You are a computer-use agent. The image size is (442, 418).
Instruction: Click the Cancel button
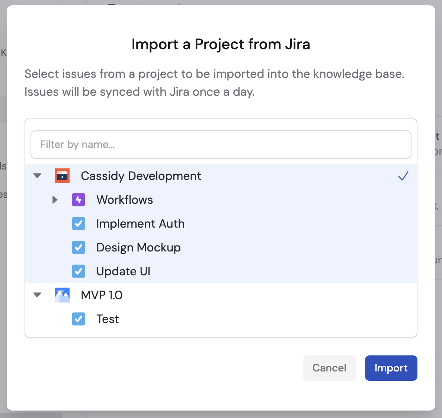point(329,368)
